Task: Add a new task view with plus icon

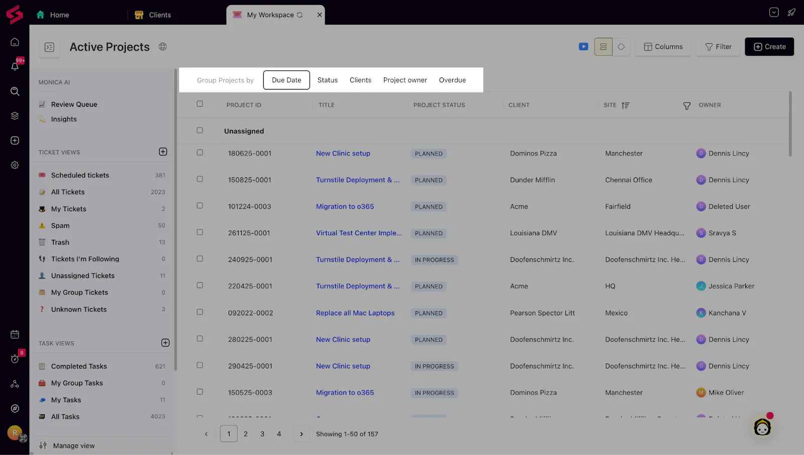Action: [165, 343]
